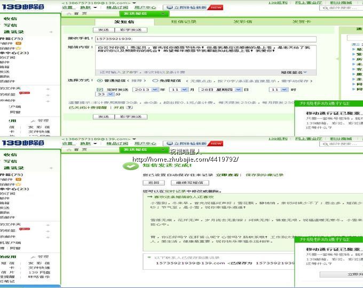
Task: Close the 发送短信 tab in upper screenshot
Action: [x=163, y=14]
